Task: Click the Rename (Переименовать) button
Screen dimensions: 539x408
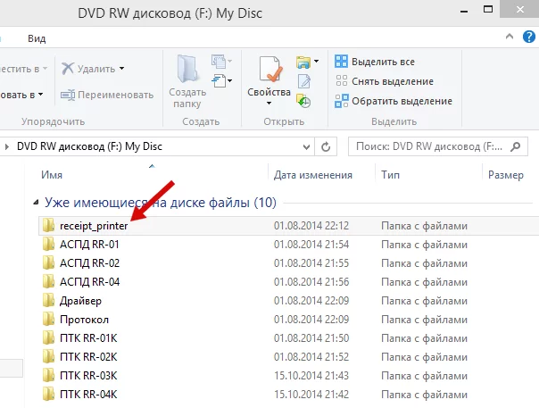Action: pos(107,95)
